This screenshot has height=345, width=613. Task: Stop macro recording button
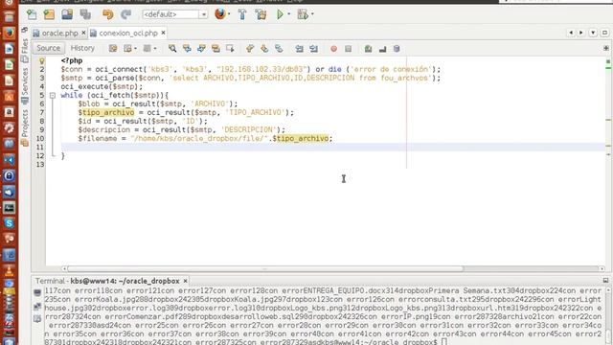[x=348, y=49]
